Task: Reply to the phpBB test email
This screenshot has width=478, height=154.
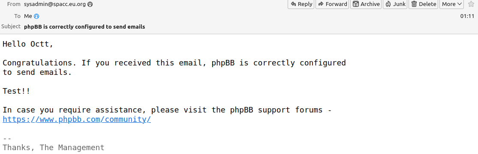Action: (301, 4)
